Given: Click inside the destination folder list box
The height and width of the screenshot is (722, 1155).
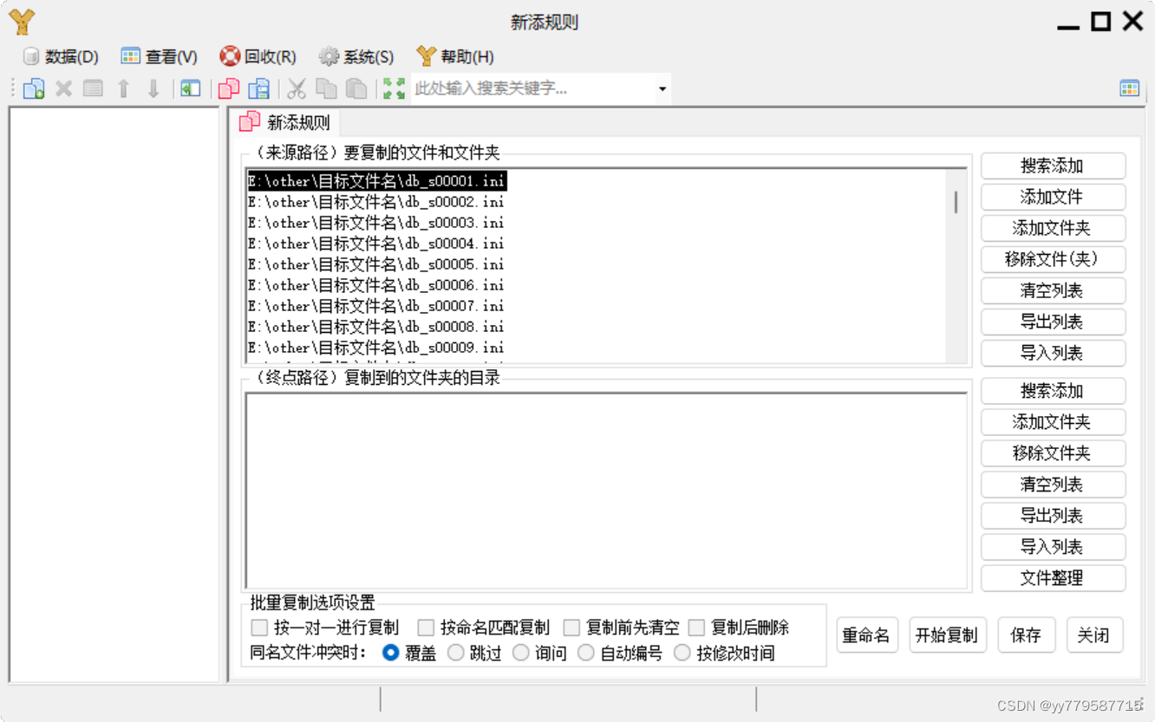Looking at the screenshot, I should [x=606, y=491].
